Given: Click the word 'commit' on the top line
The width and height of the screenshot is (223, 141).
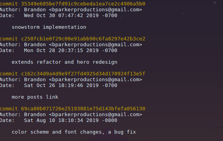Looking at the screenshot, I should coord(9,4).
